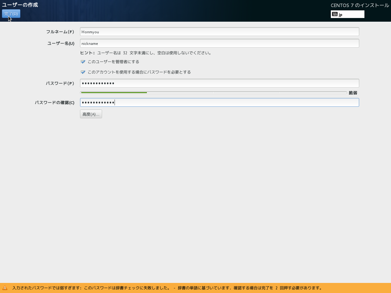The width and height of the screenshot is (391, 293).
Task: Click the ユーザーの作成 page title
Action: click(20, 5)
